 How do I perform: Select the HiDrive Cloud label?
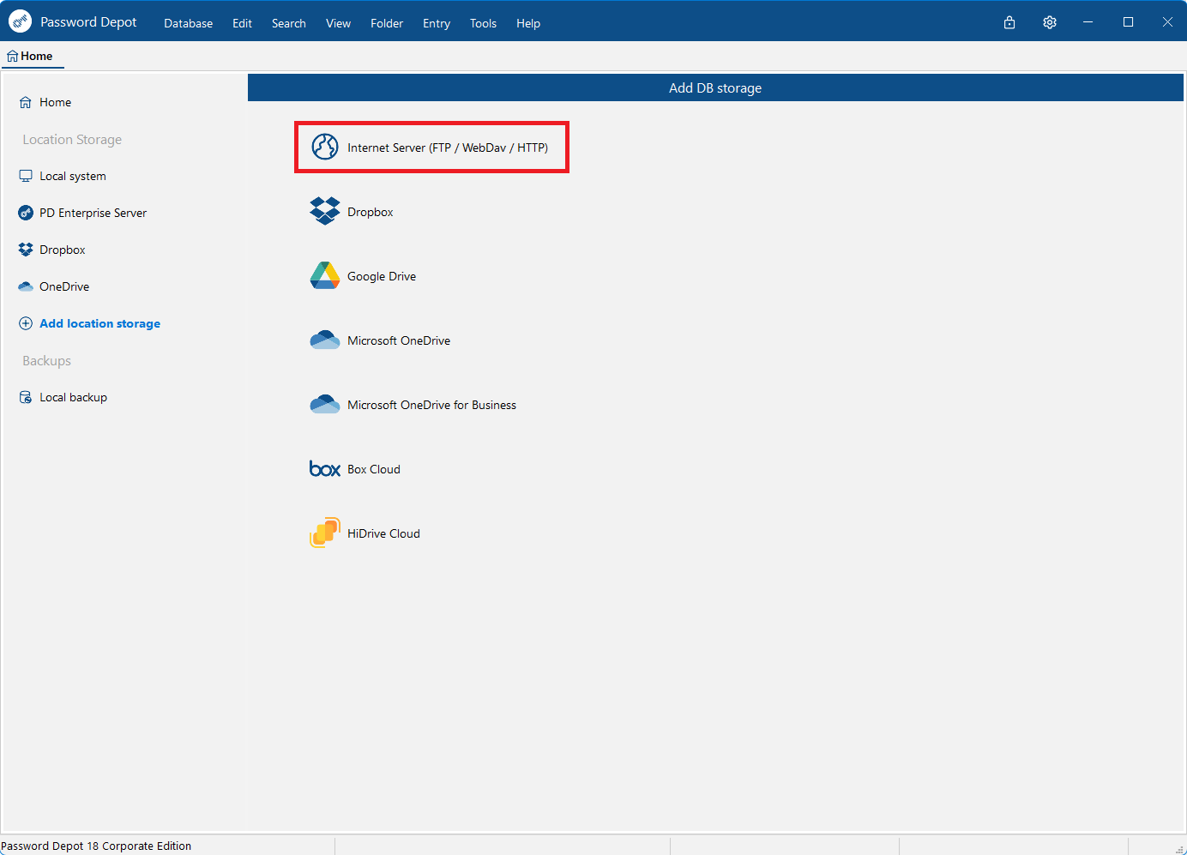[x=383, y=533]
